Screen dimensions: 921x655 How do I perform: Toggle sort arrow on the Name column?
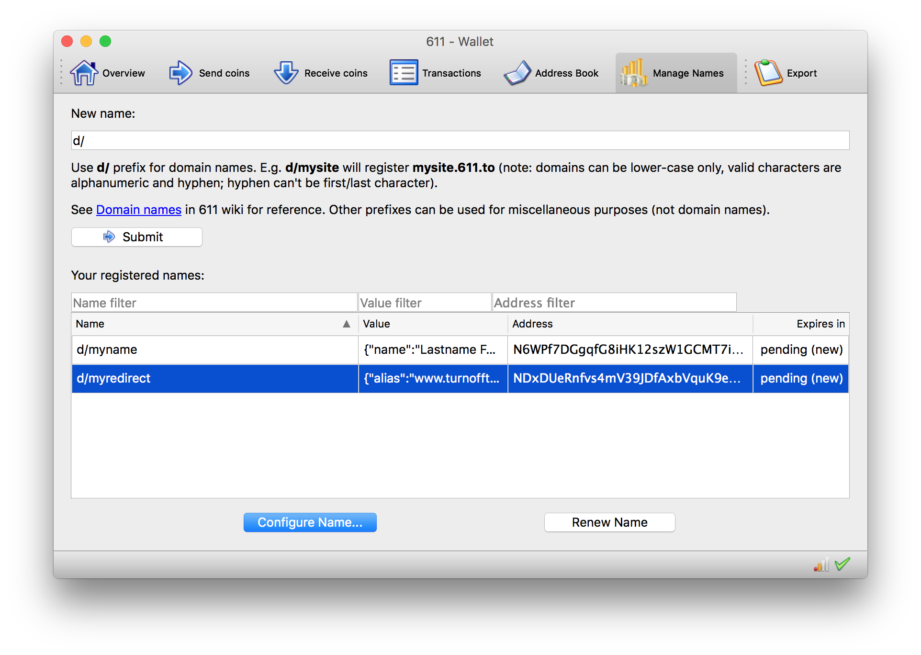(347, 324)
